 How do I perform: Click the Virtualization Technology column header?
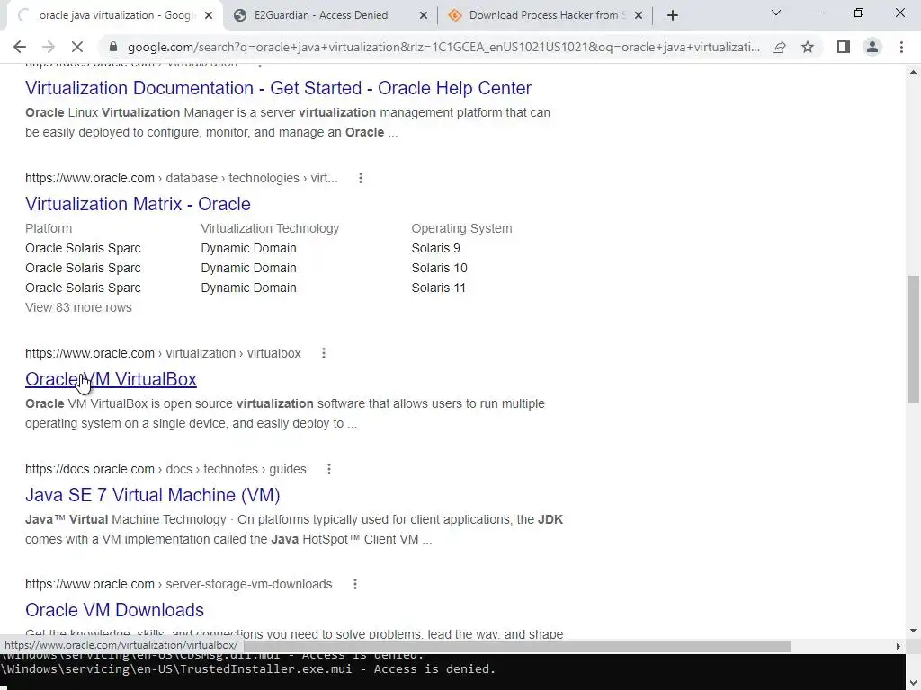click(x=270, y=228)
